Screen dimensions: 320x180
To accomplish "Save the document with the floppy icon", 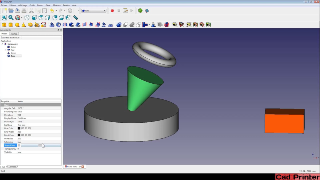I will click(17, 10).
